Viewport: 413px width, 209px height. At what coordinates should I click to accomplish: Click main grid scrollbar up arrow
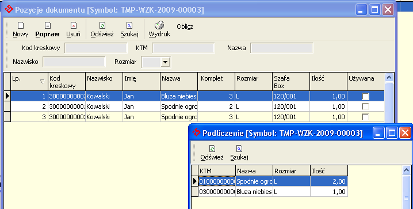coord(389,78)
